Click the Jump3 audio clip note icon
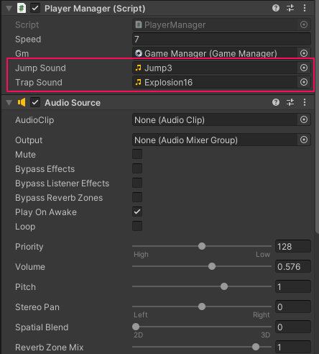 pyautogui.click(x=138, y=68)
